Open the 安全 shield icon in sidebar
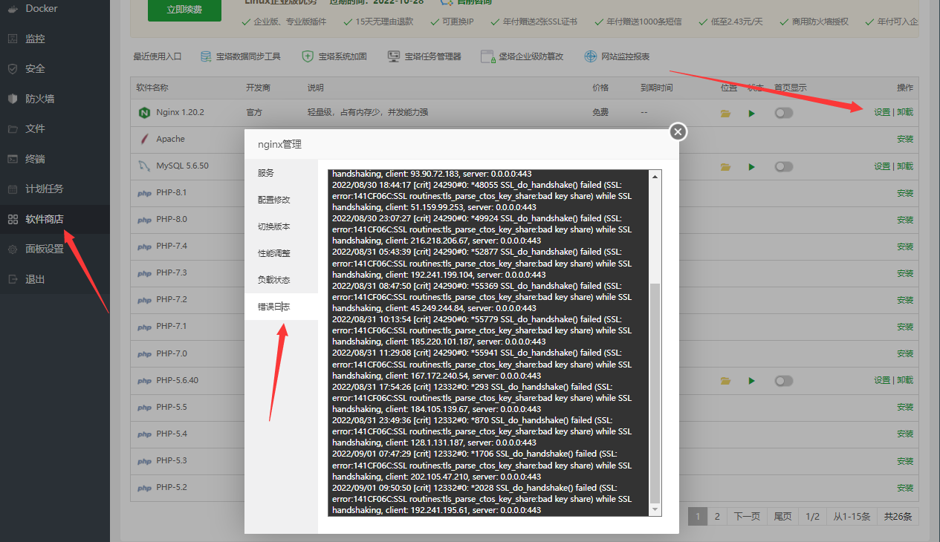Viewport: 940px width, 542px height. tap(12, 68)
